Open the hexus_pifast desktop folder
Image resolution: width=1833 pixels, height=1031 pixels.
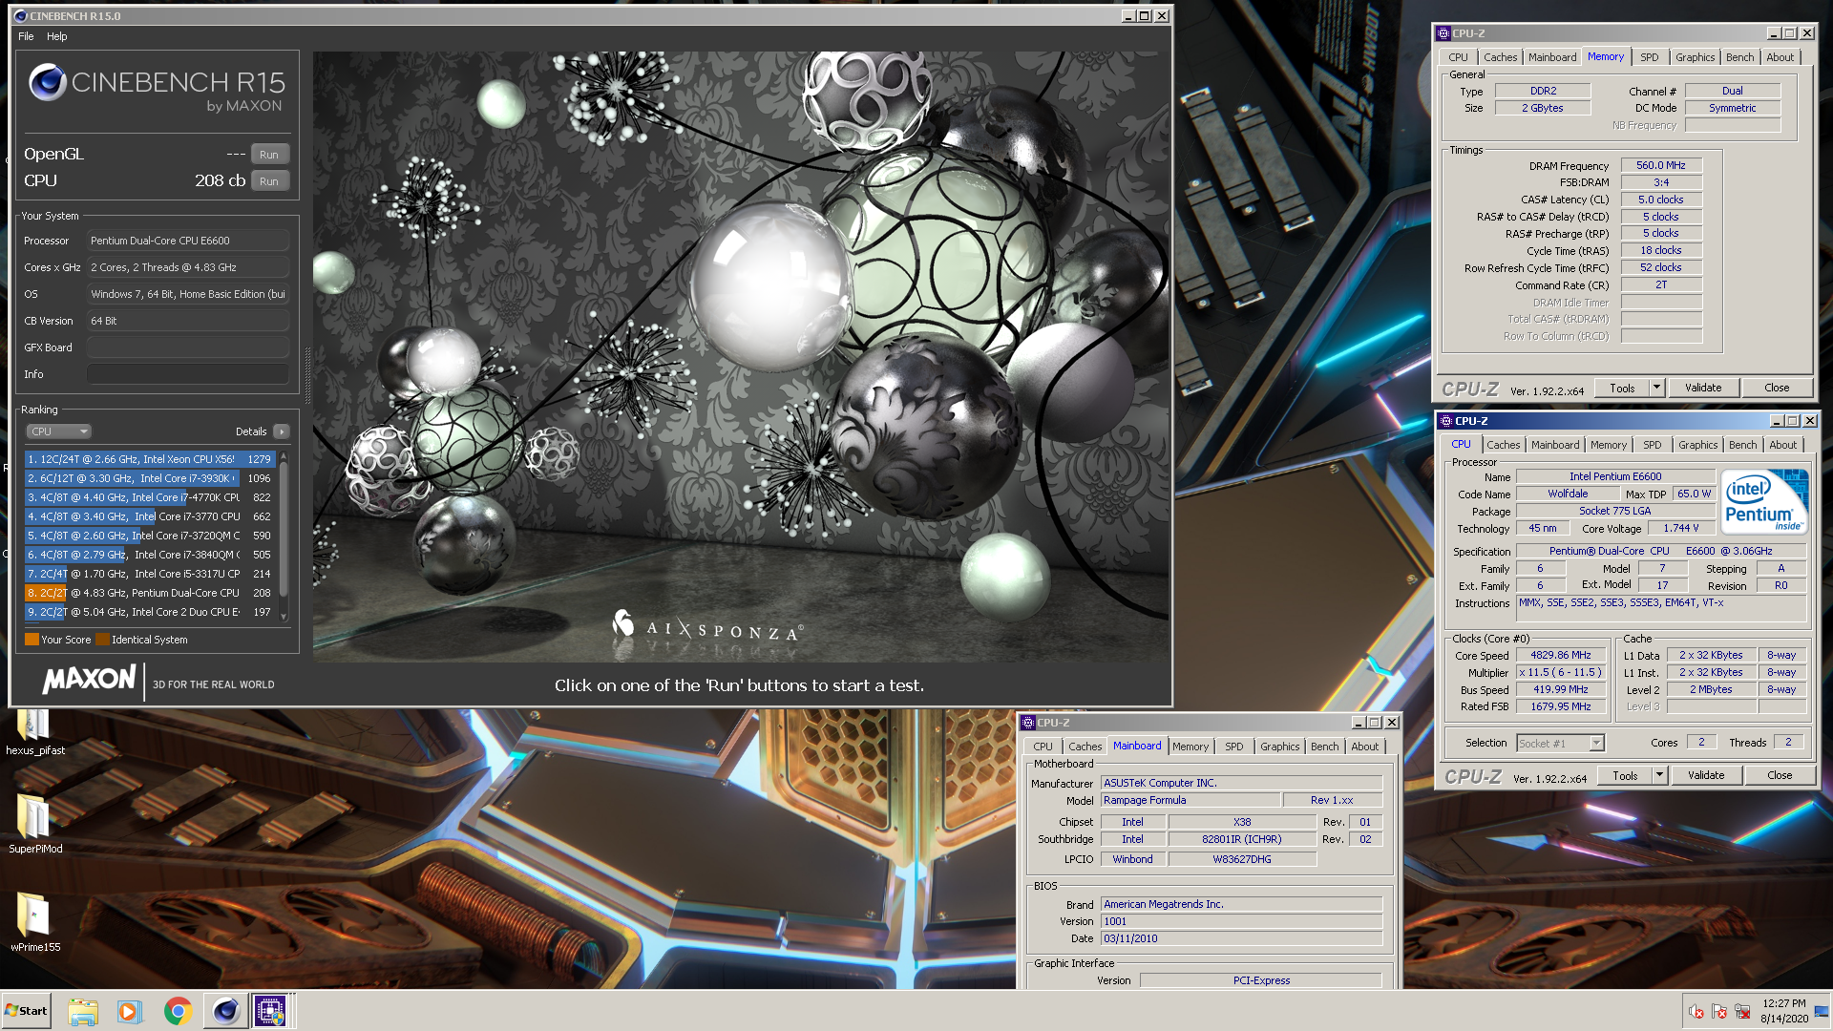(34, 730)
